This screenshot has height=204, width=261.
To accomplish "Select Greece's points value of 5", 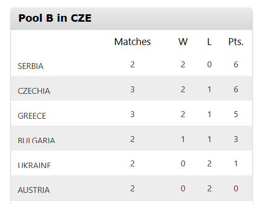I will pos(236,114).
